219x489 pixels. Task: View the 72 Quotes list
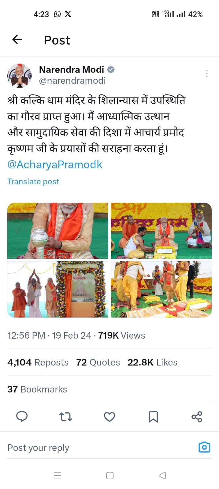(x=98, y=362)
